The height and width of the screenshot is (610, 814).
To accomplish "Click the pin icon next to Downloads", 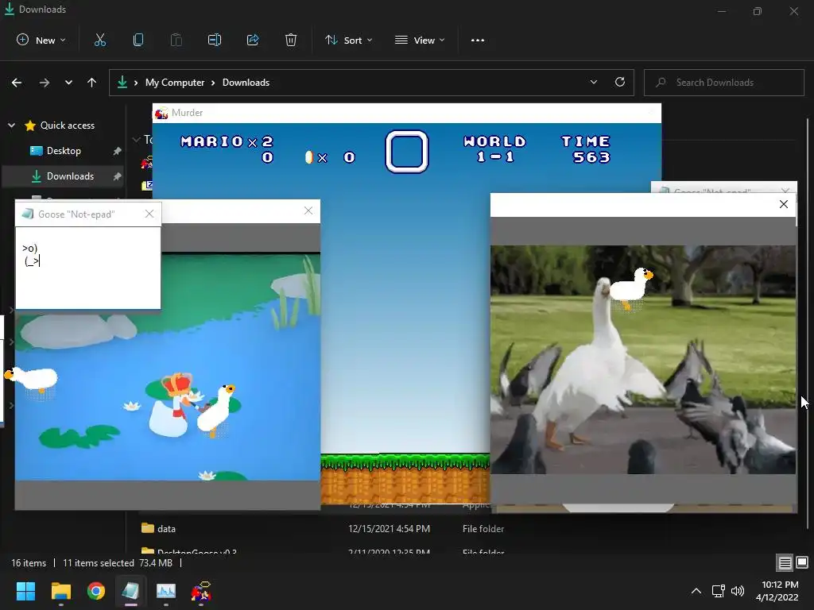I will [x=118, y=176].
